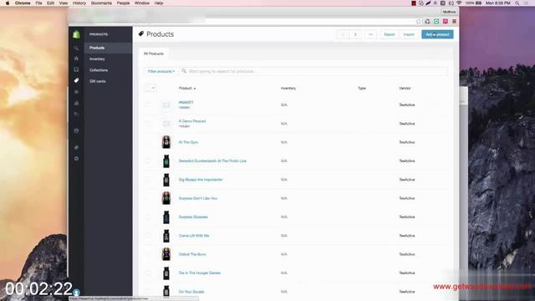Open Settings gear icon in sidebar
Image resolution: width=535 pixels, height=301 pixels.
[76, 159]
